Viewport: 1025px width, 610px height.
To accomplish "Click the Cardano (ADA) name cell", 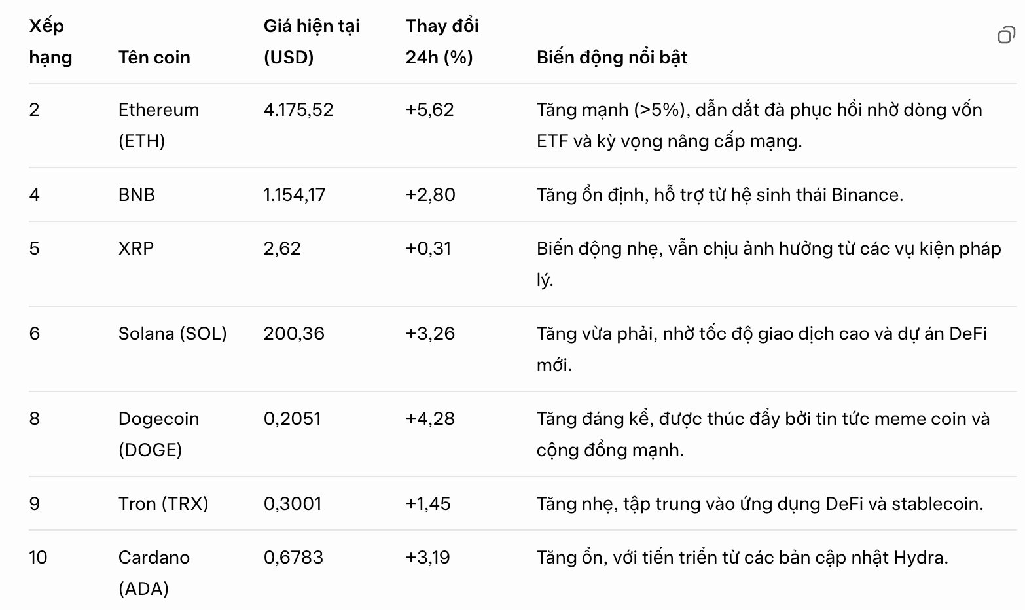I will point(154,573).
